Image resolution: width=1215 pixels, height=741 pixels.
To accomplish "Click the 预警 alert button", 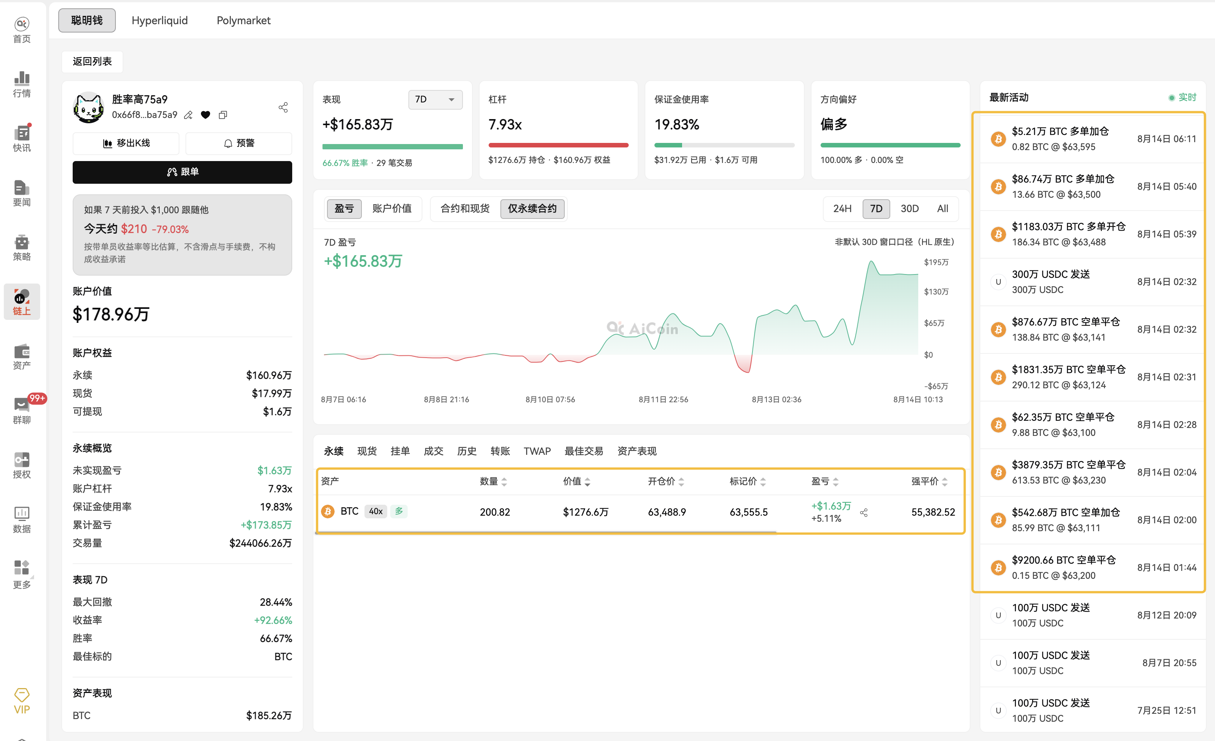I will click(239, 143).
